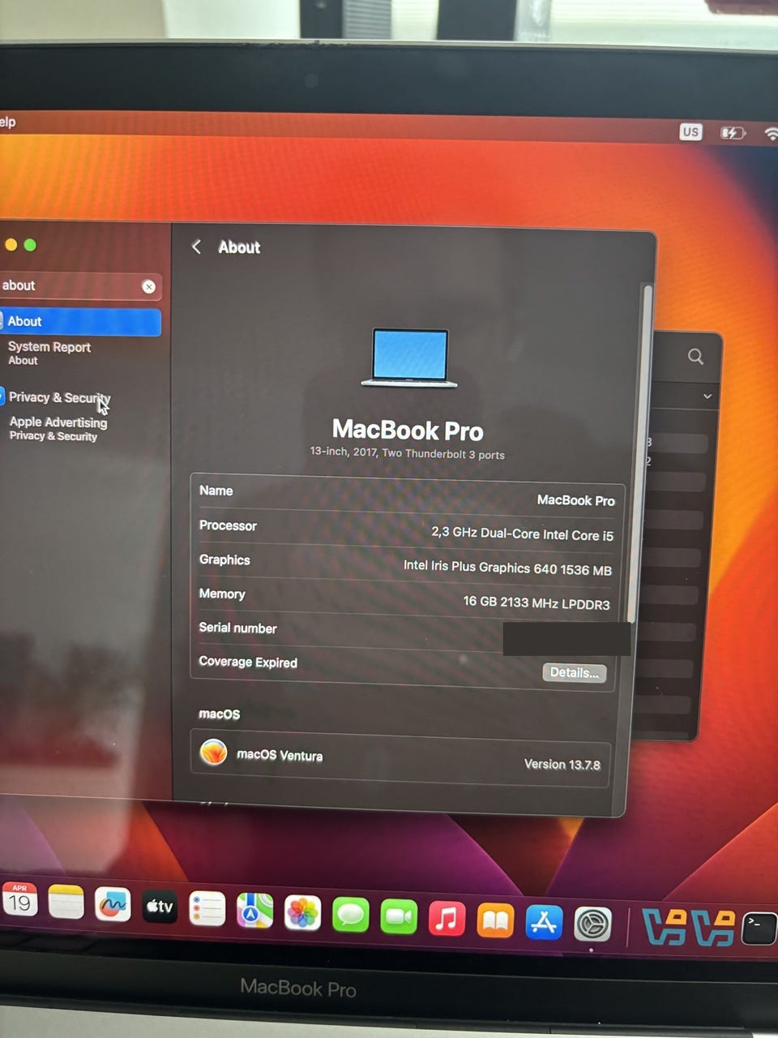
Task: Go back from the About pane
Action: (196, 247)
